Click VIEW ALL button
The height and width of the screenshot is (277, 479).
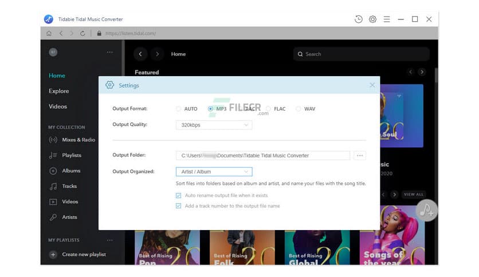(414, 195)
